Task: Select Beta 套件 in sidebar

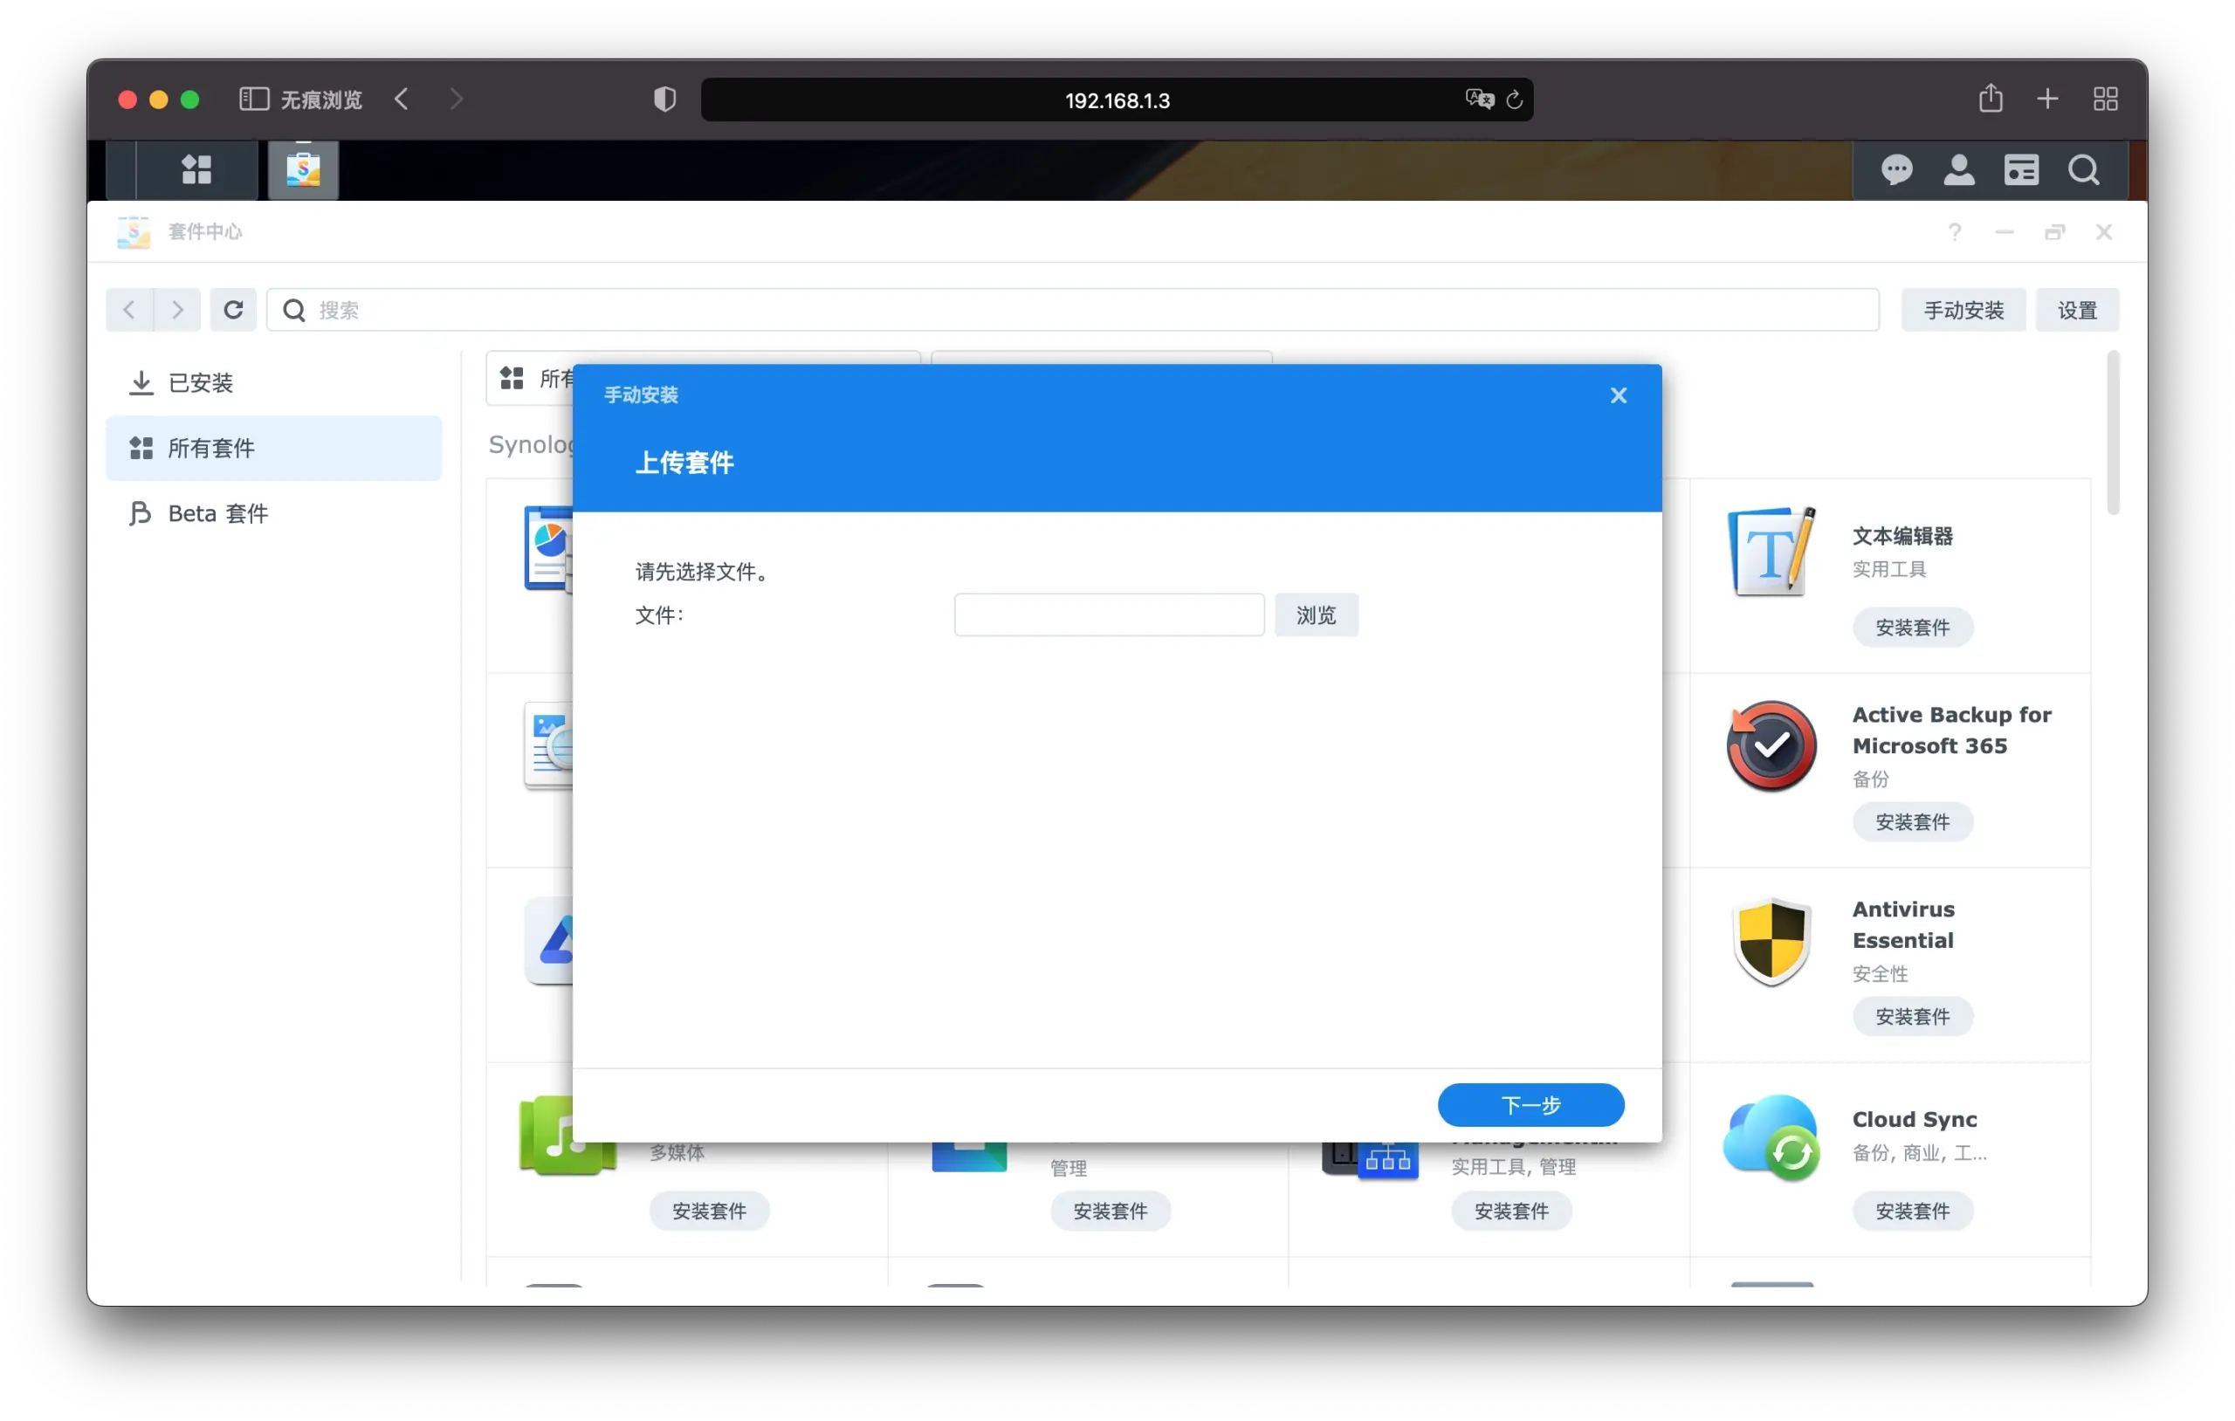Action: (274, 513)
